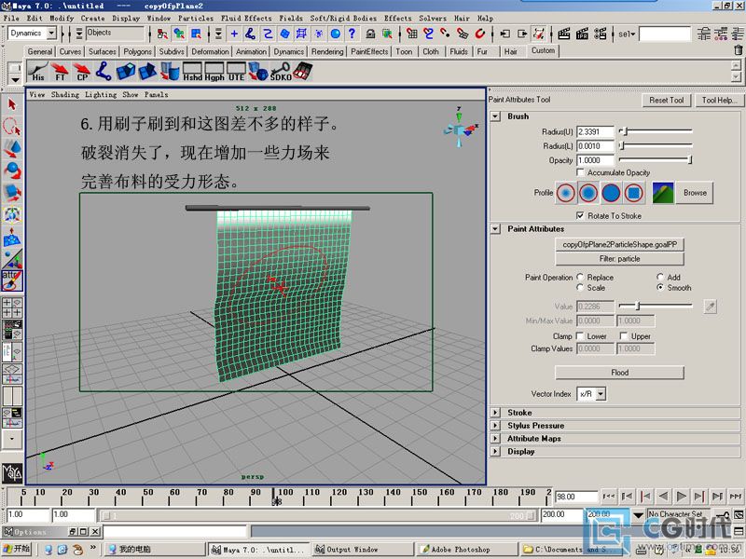Switch to the Polygons shelf tab
The height and width of the screenshot is (559, 746).
137,51
